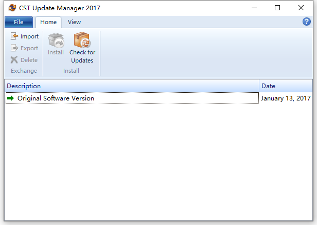Sort by the Description column header
This screenshot has height=225, width=317.
point(132,86)
